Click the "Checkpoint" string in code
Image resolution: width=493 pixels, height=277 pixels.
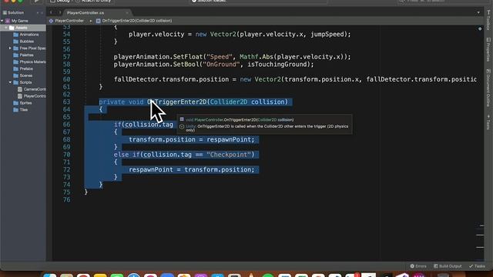point(229,155)
